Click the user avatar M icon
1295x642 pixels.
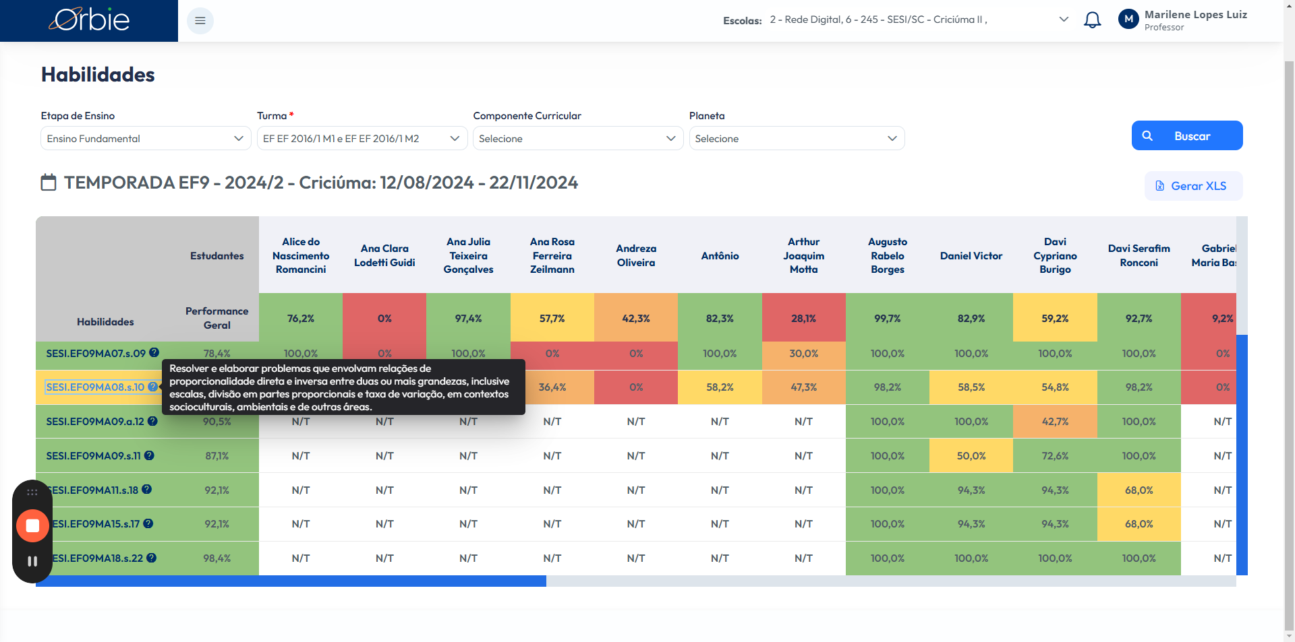1128,20
